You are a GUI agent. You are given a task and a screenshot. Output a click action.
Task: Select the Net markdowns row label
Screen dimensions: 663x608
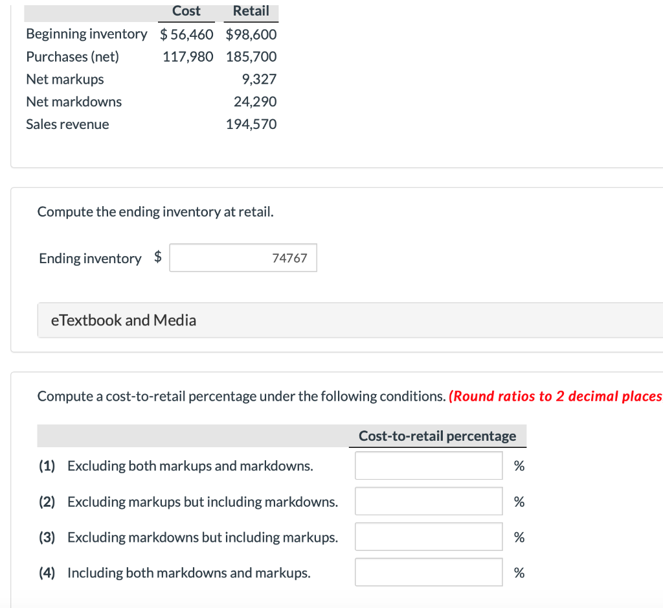click(x=74, y=102)
